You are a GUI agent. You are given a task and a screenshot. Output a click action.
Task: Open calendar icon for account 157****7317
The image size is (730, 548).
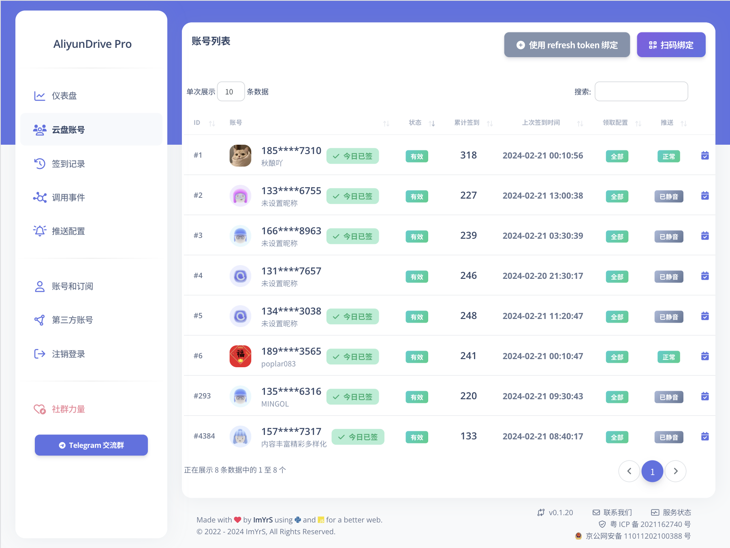pos(705,437)
